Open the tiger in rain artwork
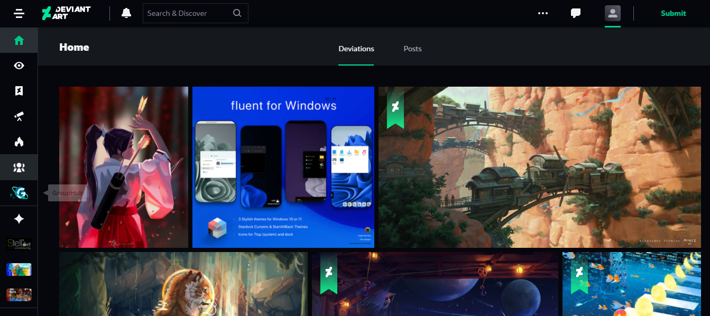 pyautogui.click(x=183, y=284)
